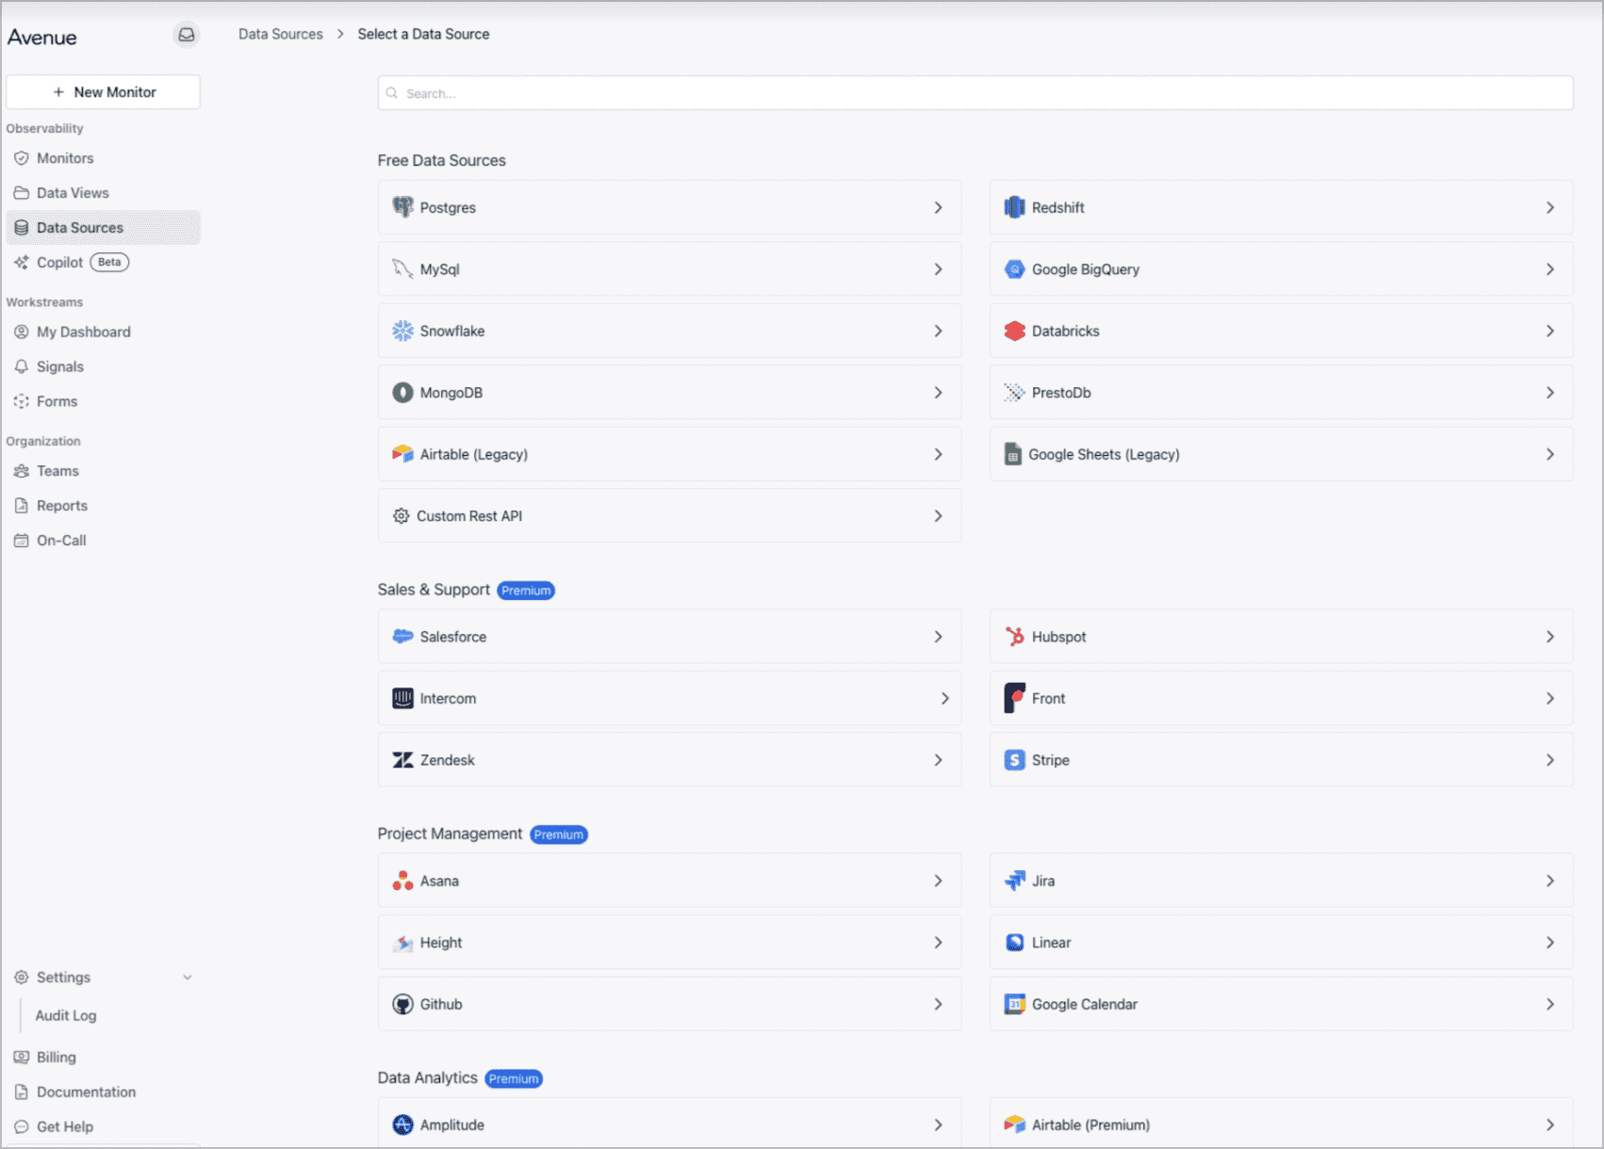Click the Airtable (Premium) logo icon
1604x1149 pixels.
[1014, 1125]
